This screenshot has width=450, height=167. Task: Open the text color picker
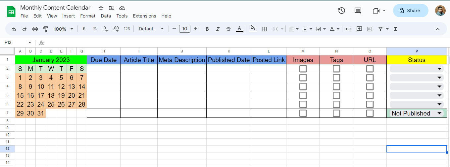click(x=239, y=29)
